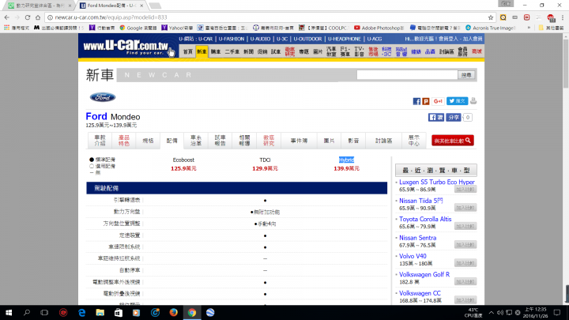Click the TDCi trim heading
569x320 pixels.
point(265,160)
